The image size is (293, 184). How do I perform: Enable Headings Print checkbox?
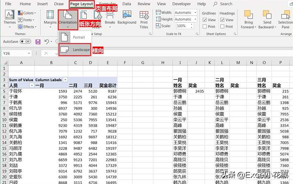[222, 26]
